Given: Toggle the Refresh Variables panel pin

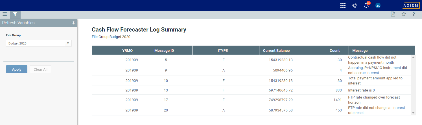Looking at the screenshot, I should coord(73,23).
